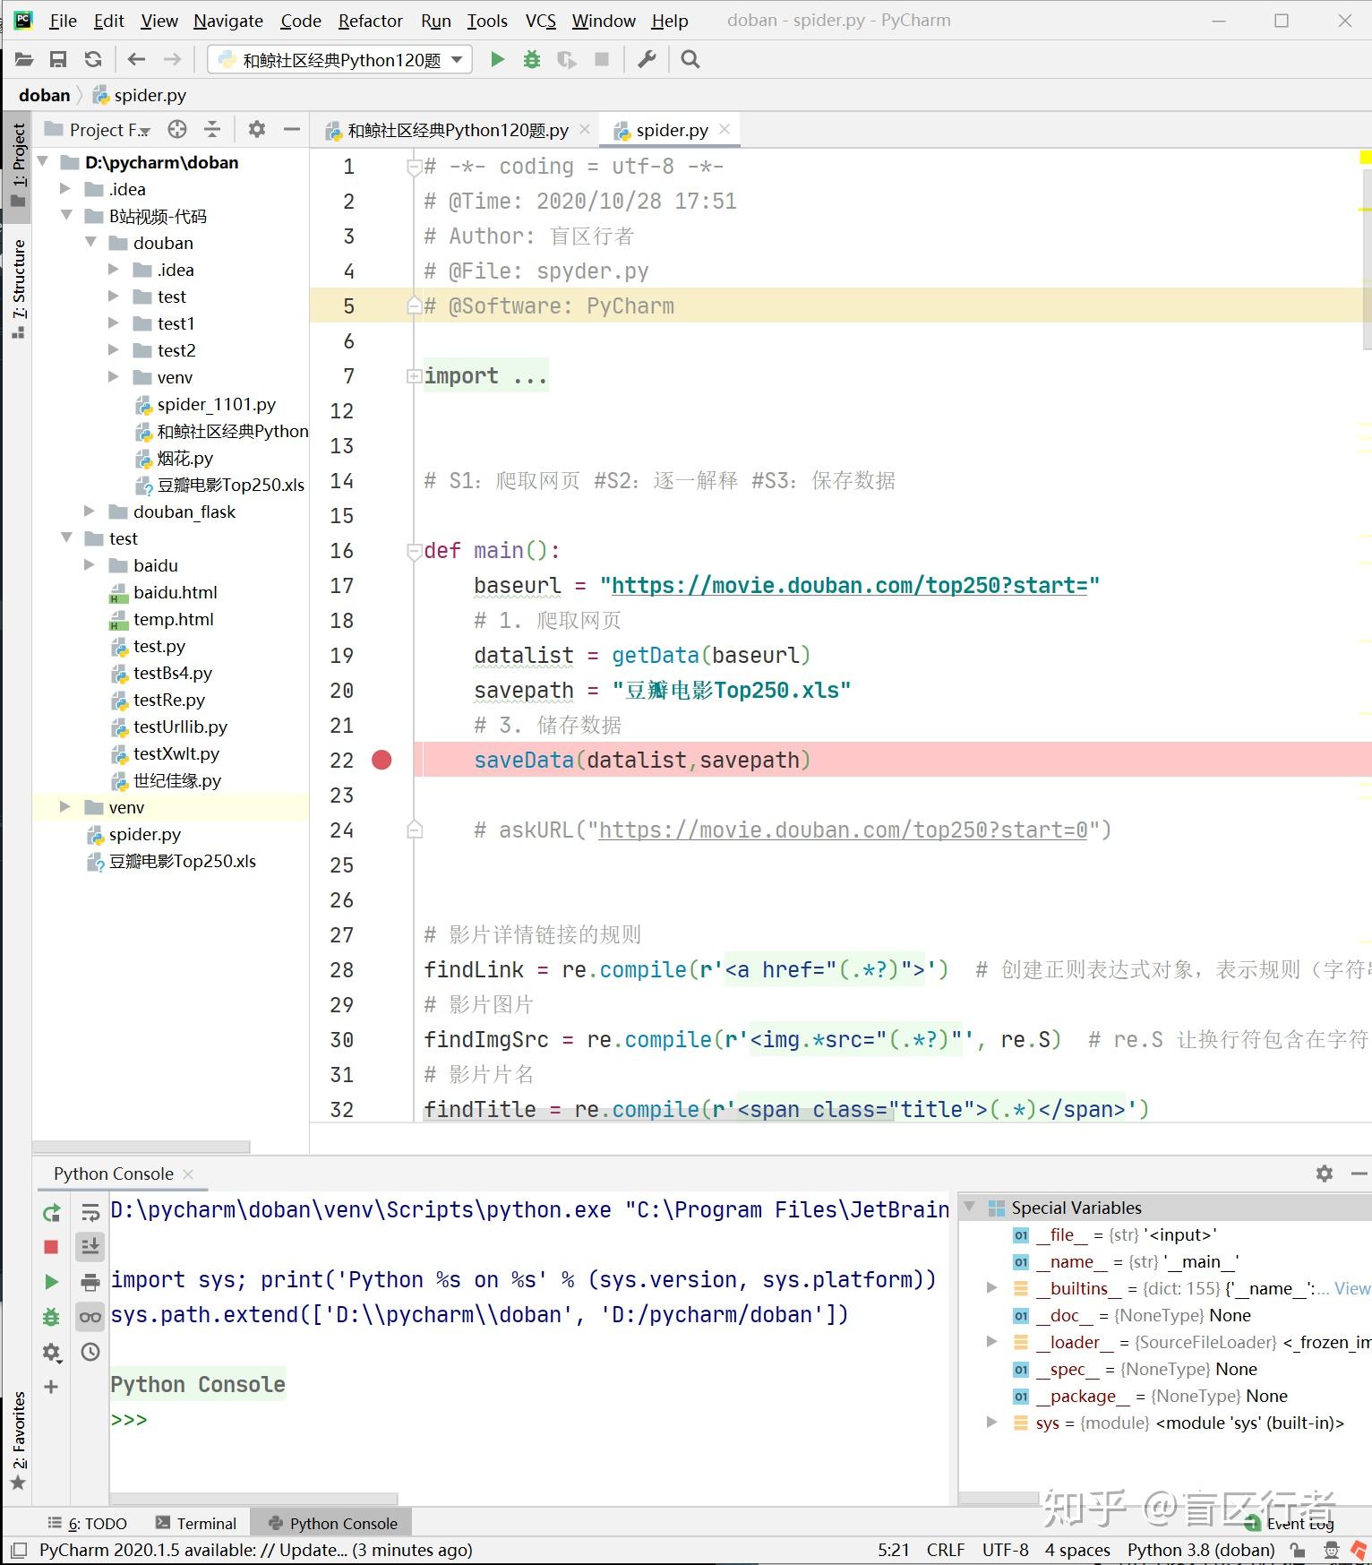Collapse Special Variables group
This screenshot has width=1372, height=1565.
969,1208
